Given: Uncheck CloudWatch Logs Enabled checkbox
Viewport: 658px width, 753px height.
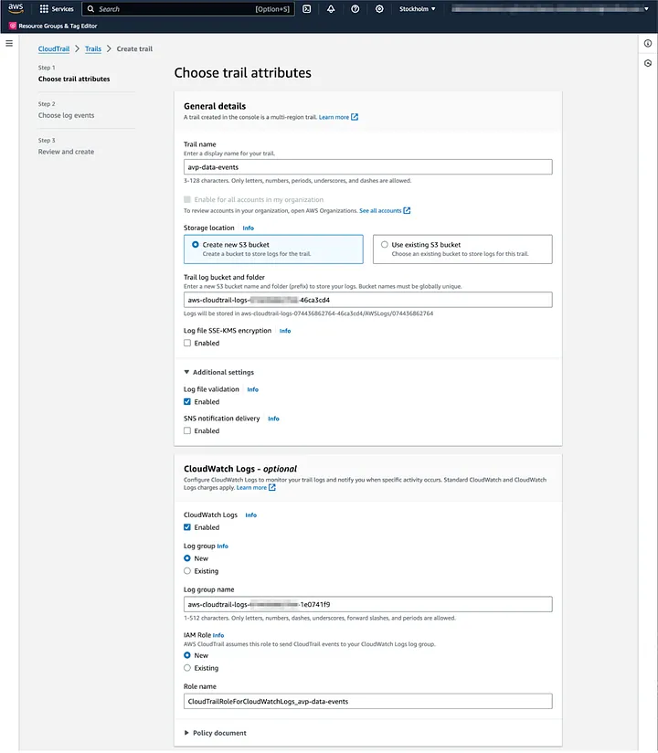Looking at the screenshot, I should point(187,527).
